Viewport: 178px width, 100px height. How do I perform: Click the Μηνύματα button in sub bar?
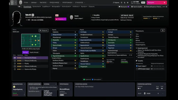click(124, 7)
